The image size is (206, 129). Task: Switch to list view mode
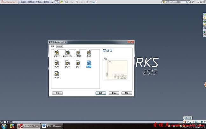[x=108, y=50]
